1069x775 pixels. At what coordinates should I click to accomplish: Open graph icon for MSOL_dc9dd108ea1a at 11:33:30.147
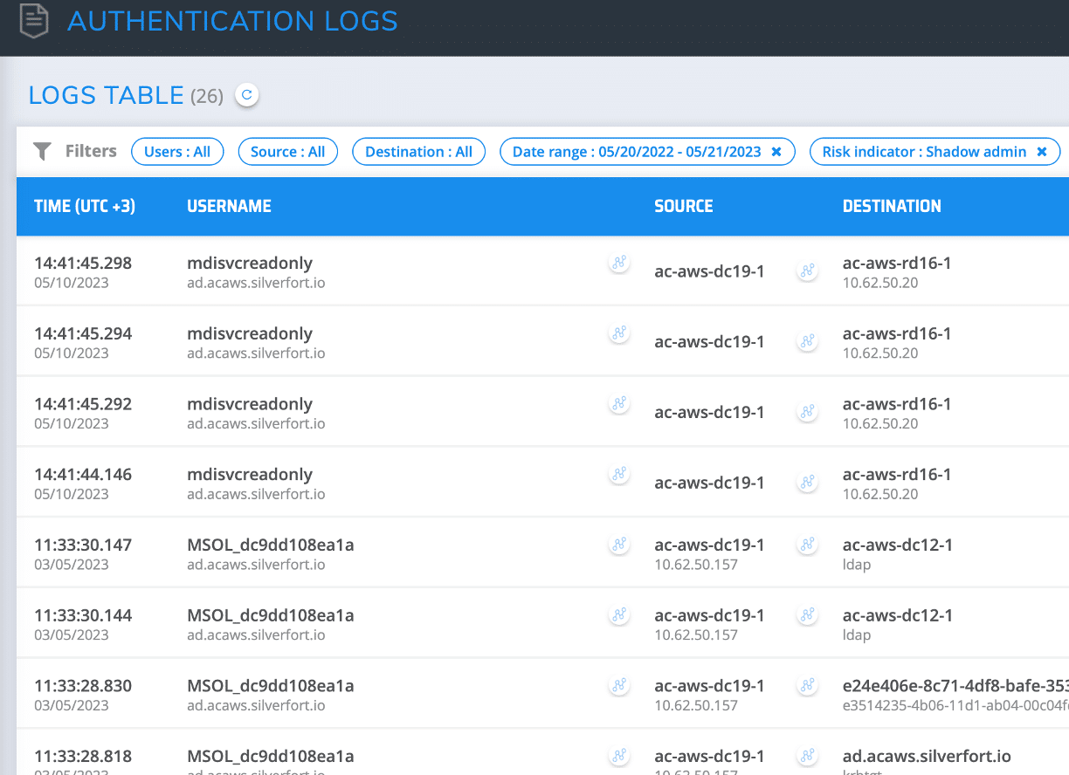point(619,544)
